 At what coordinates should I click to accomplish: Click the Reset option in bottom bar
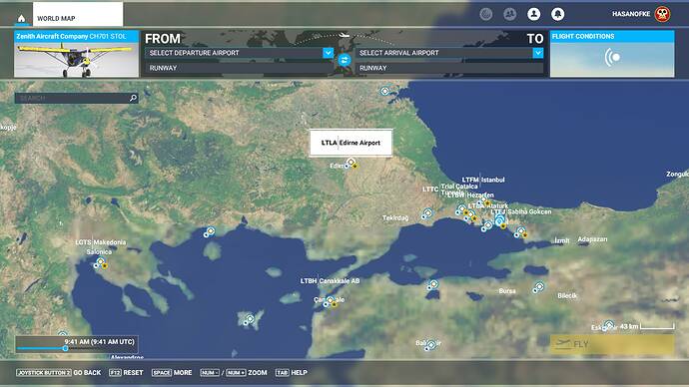(x=126, y=372)
